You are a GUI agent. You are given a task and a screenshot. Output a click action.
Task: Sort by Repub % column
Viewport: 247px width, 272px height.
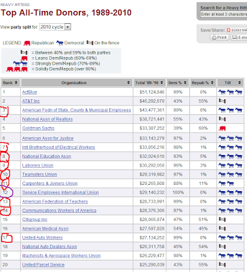[203, 83]
